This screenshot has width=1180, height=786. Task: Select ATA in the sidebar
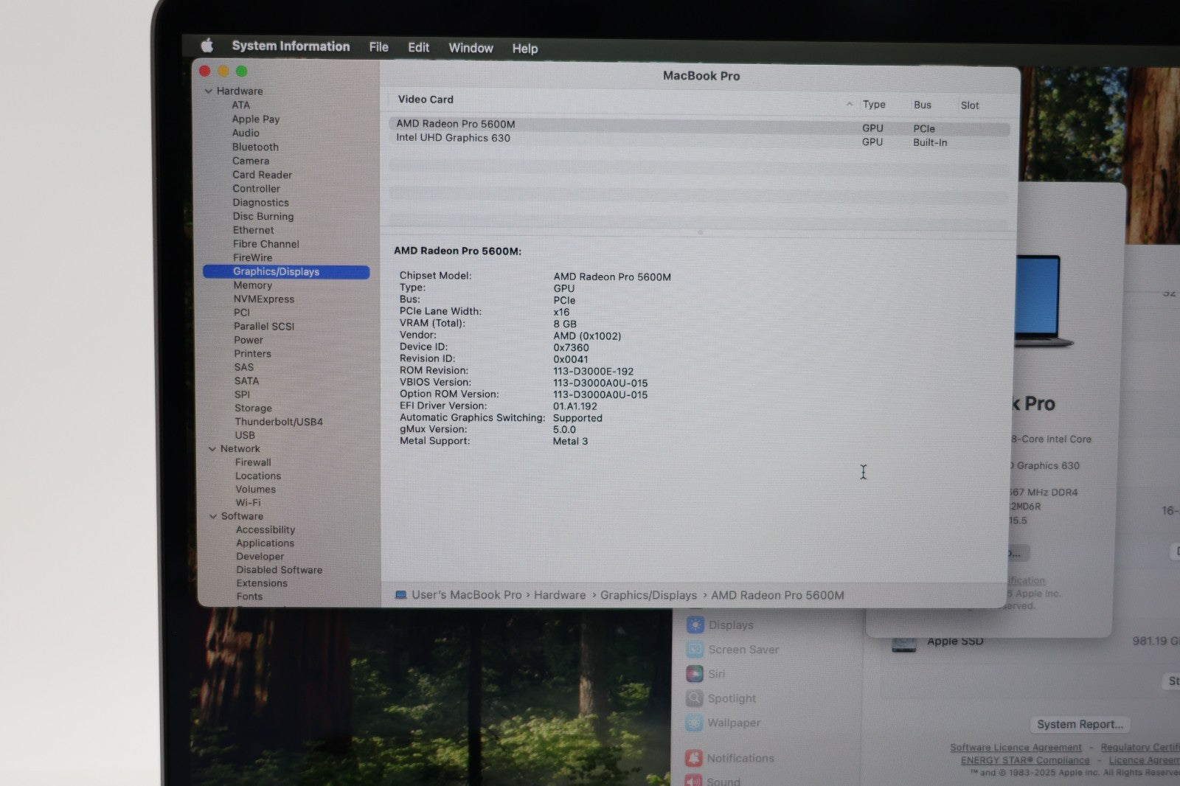coord(241,105)
